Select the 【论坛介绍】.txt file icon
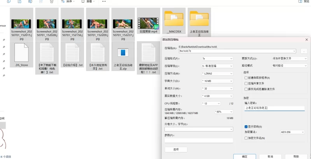311x159 pixels. tap(72, 52)
